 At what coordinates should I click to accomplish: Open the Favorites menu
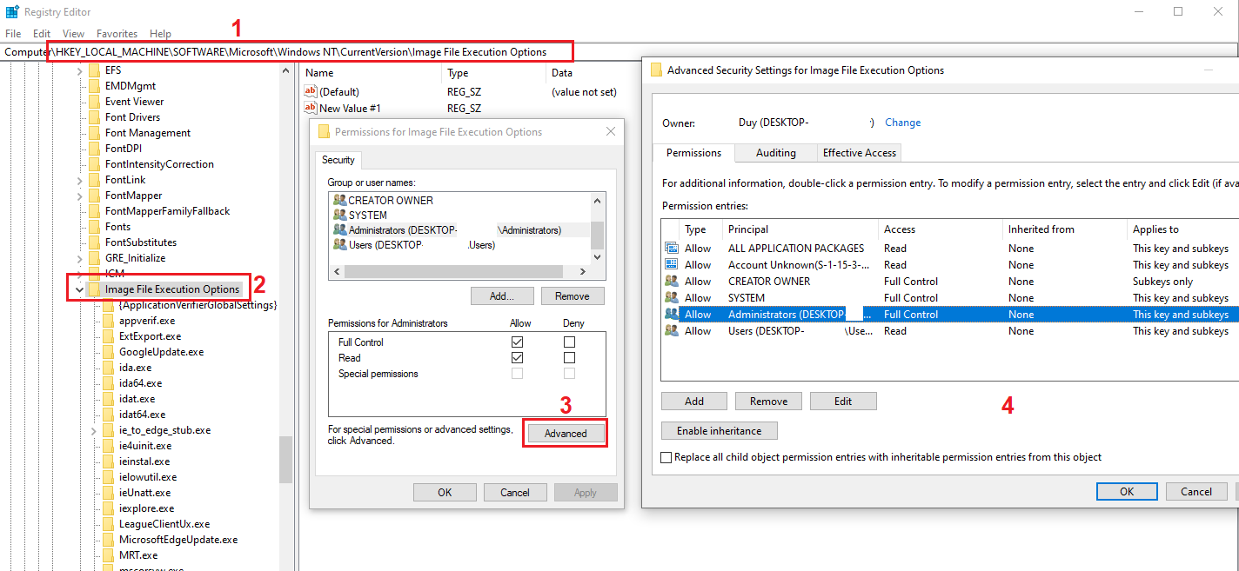tap(117, 33)
